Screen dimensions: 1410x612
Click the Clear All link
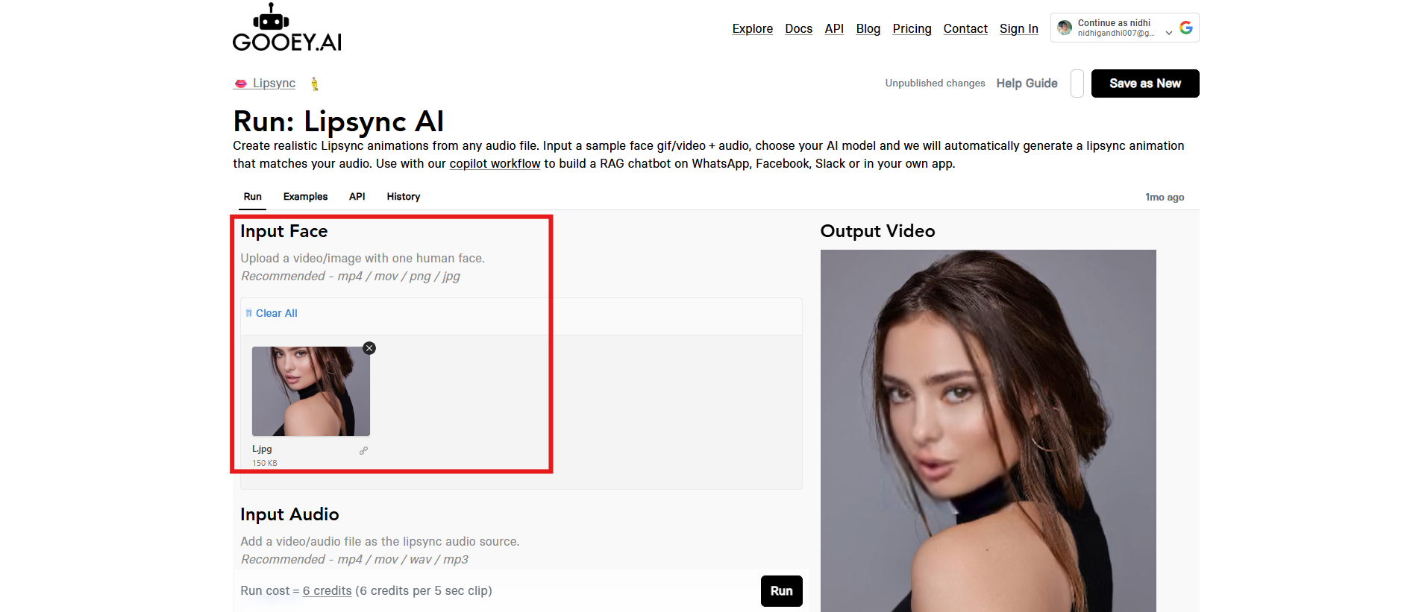pos(272,313)
